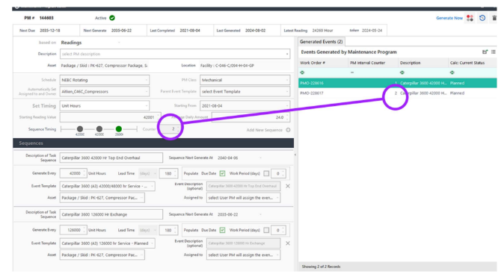
Task: Toggle Due Date checkbox for 126000 sequence
Action: click(x=222, y=230)
